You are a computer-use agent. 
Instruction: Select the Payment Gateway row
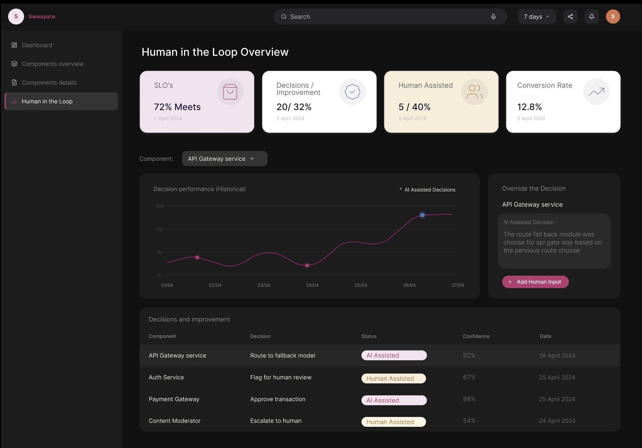point(380,399)
